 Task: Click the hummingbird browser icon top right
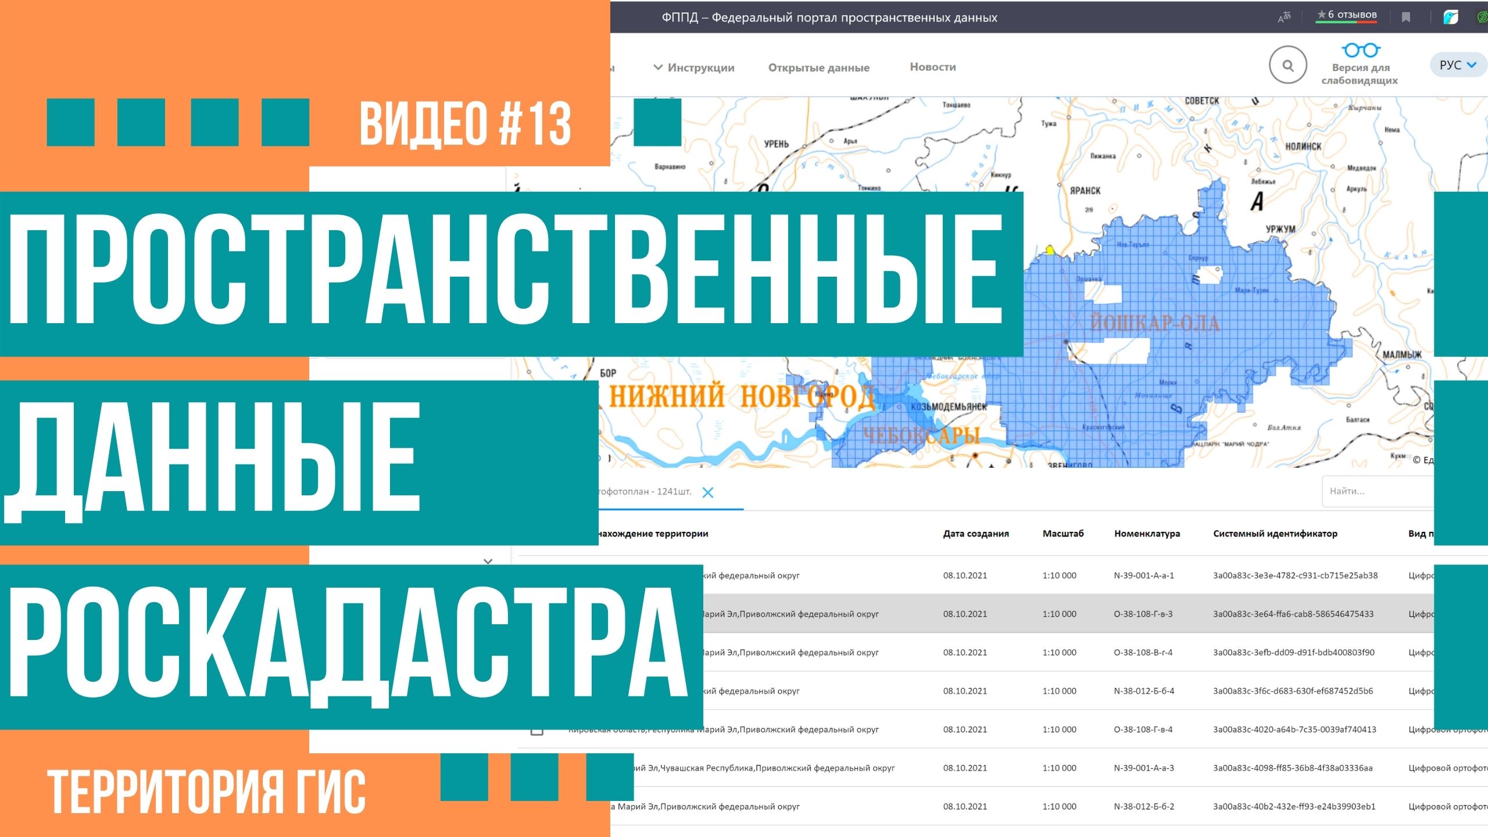[1451, 17]
